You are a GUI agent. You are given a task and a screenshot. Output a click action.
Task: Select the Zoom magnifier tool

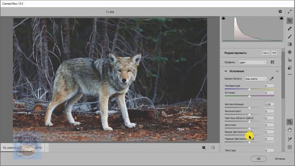pos(289,122)
